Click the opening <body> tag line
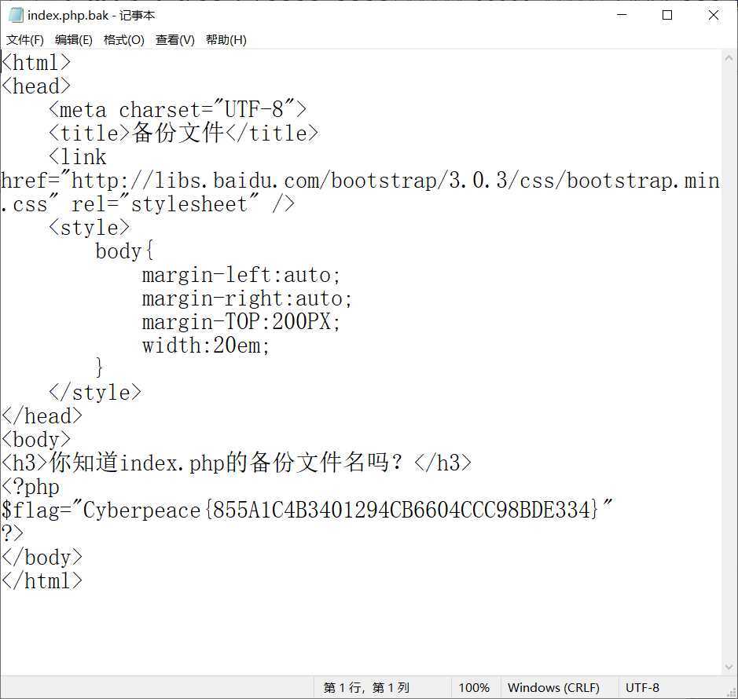The width and height of the screenshot is (738, 699). coord(36,439)
